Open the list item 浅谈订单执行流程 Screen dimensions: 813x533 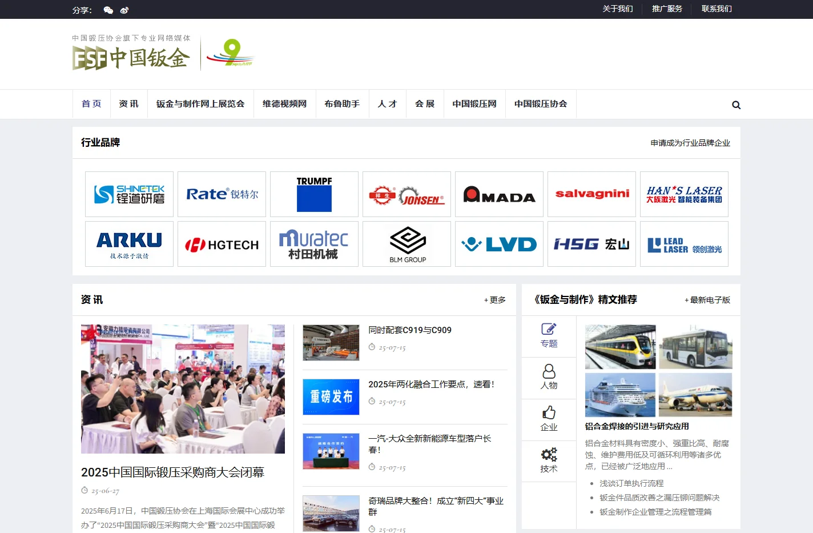(631, 483)
